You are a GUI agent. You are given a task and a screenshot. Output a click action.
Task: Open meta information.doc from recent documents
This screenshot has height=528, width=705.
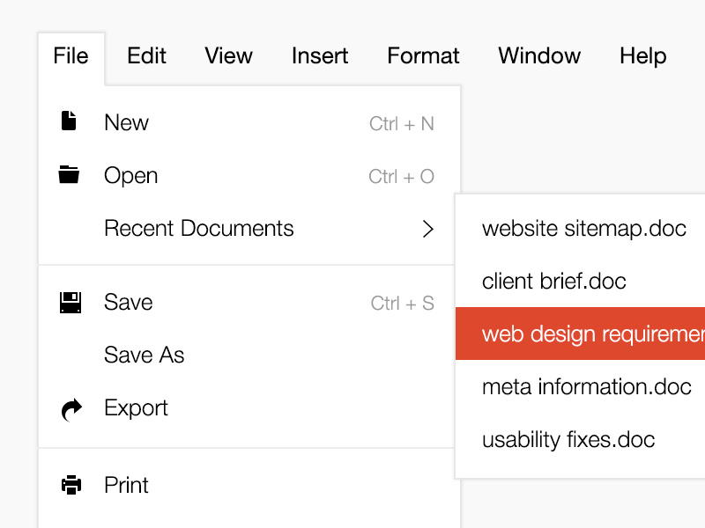click(x=586, y=387)
